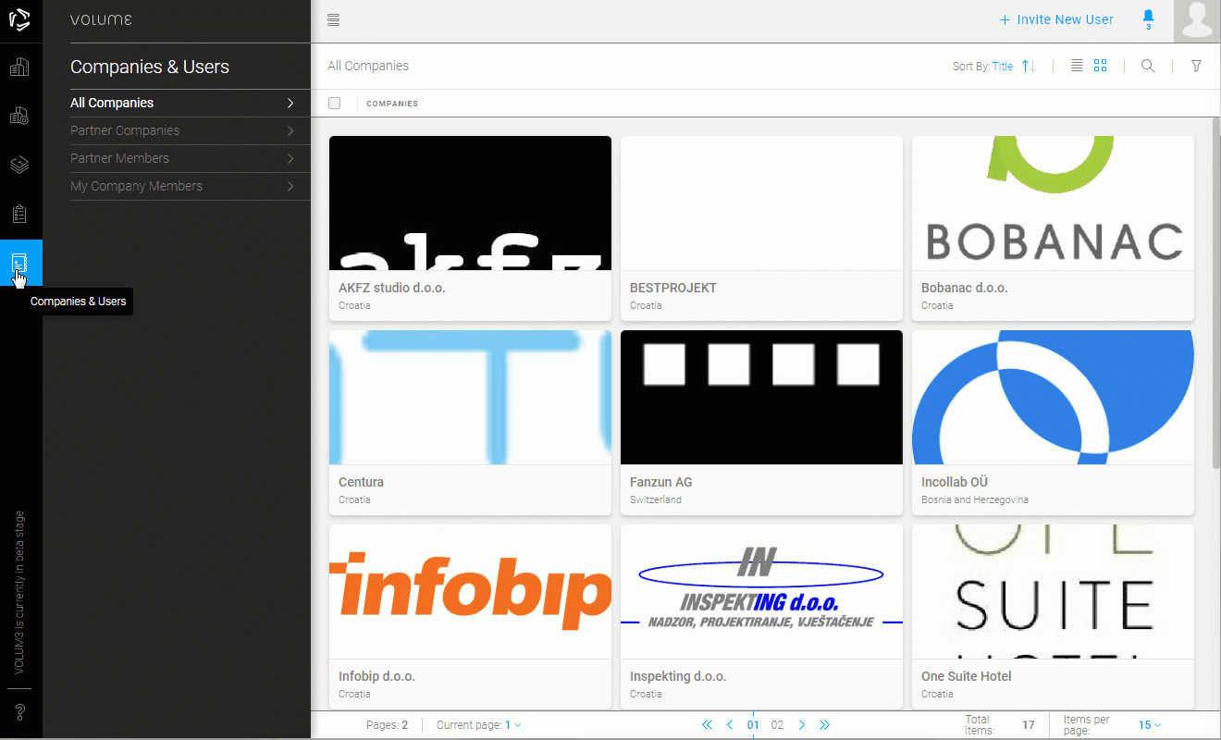The width and height of the screenshot is (1221, 740).
Task: Open the search magnifier
Action: [1148, 66]
